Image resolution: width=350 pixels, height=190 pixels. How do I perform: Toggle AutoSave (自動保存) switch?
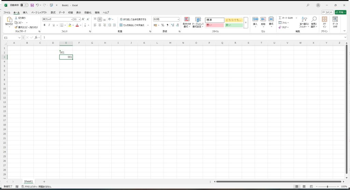click(x=24, y=5)
